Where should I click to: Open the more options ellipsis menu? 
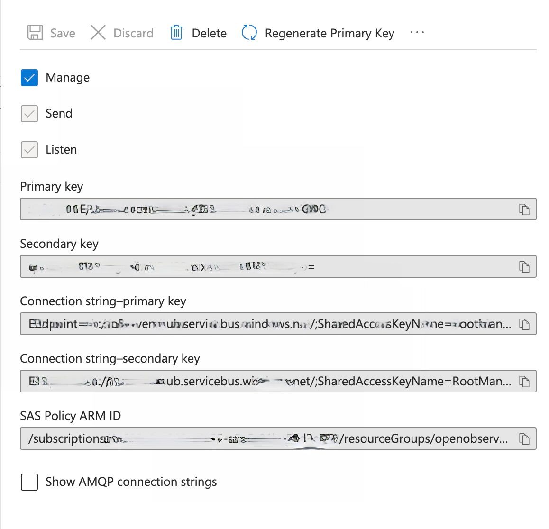417,33
